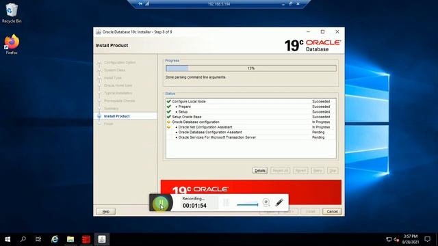Click green checkmark beside Setup Oracle Base
Image resolution: width=438 pixels, height=246 pixels.
[x=169, y=117]
